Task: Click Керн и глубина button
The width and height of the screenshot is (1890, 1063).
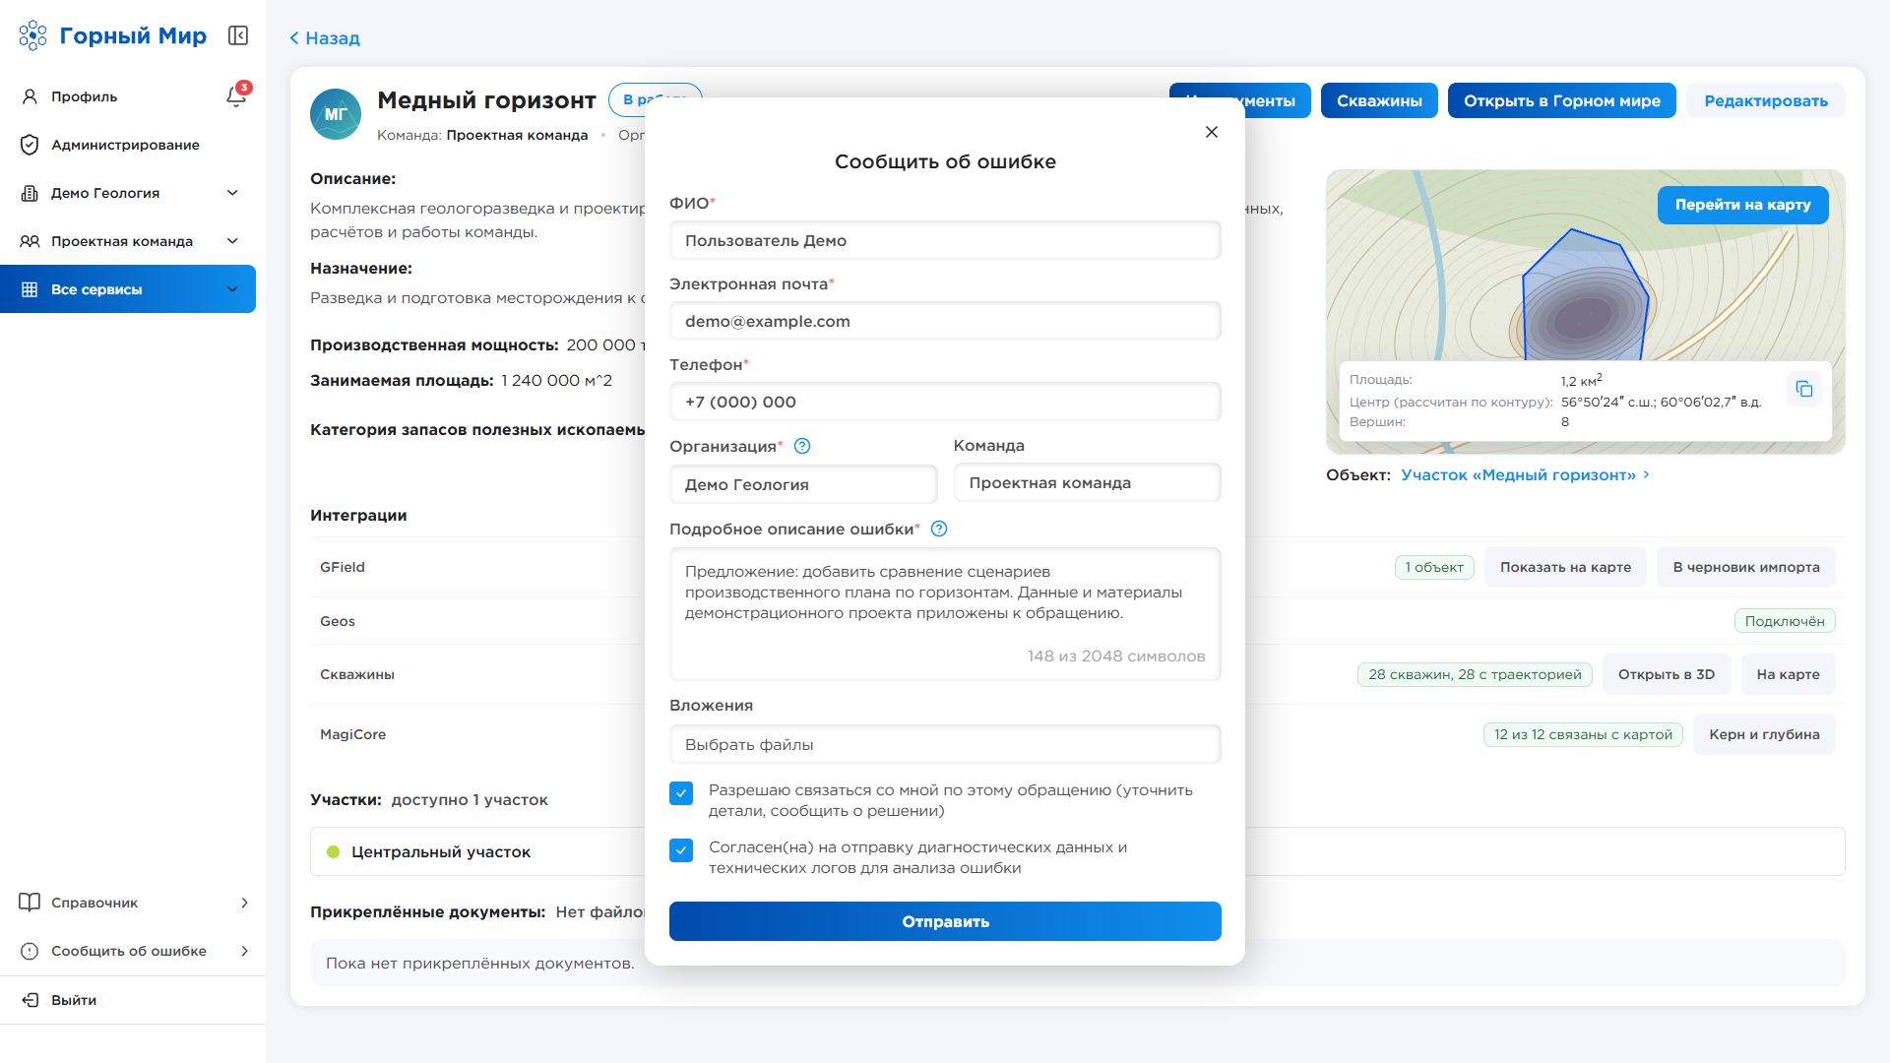Action: coord(1764,734)
